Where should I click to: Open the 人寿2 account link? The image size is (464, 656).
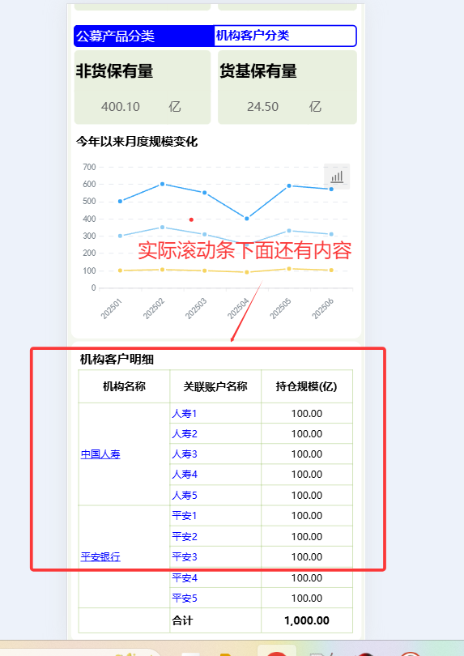tap(185, 434)
